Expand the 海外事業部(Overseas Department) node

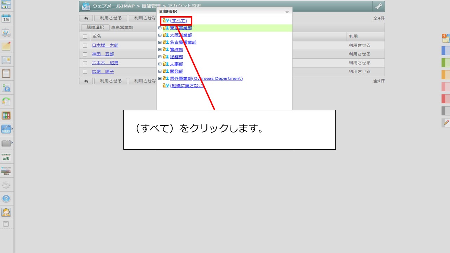coord(160,78)
